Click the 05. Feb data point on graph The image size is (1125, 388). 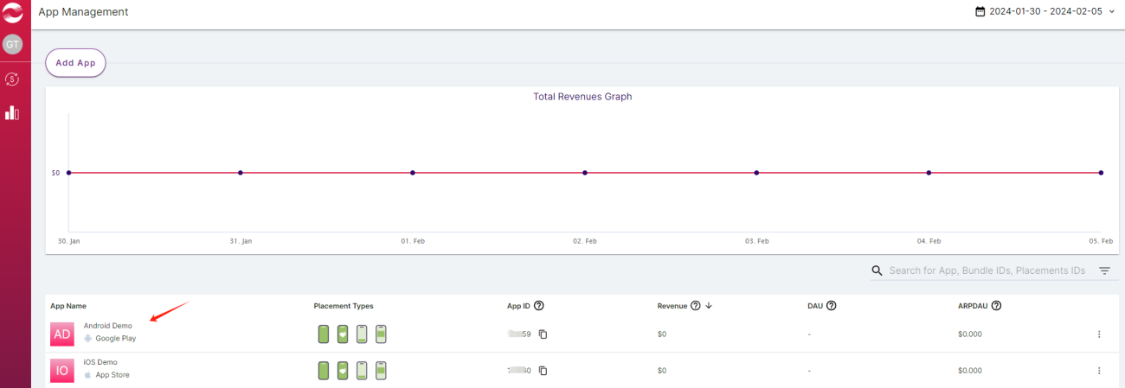click(x=1101, y=173)
